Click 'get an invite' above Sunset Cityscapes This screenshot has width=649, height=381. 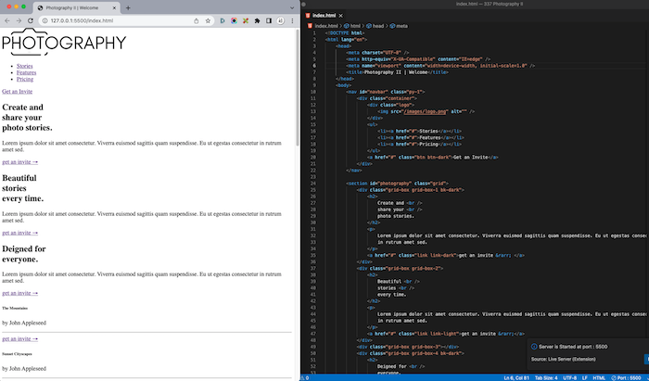pyautogui.click(x=19, y=339)
